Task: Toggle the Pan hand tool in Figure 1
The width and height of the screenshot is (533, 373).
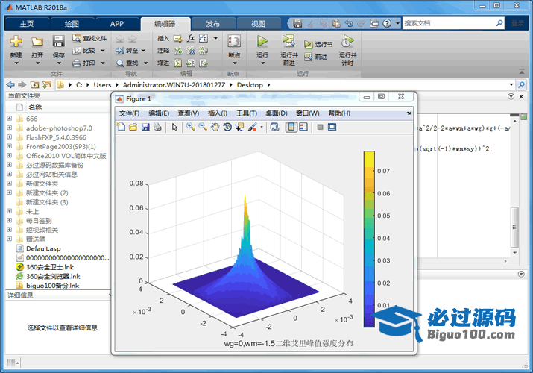Action: pyautogui.click(x=215, y=127)
